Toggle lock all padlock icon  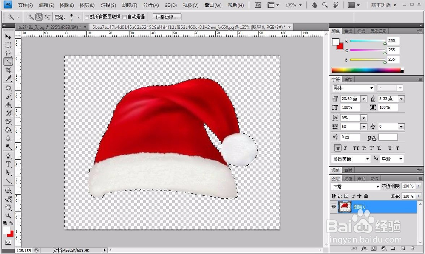[x=366, y=196]
